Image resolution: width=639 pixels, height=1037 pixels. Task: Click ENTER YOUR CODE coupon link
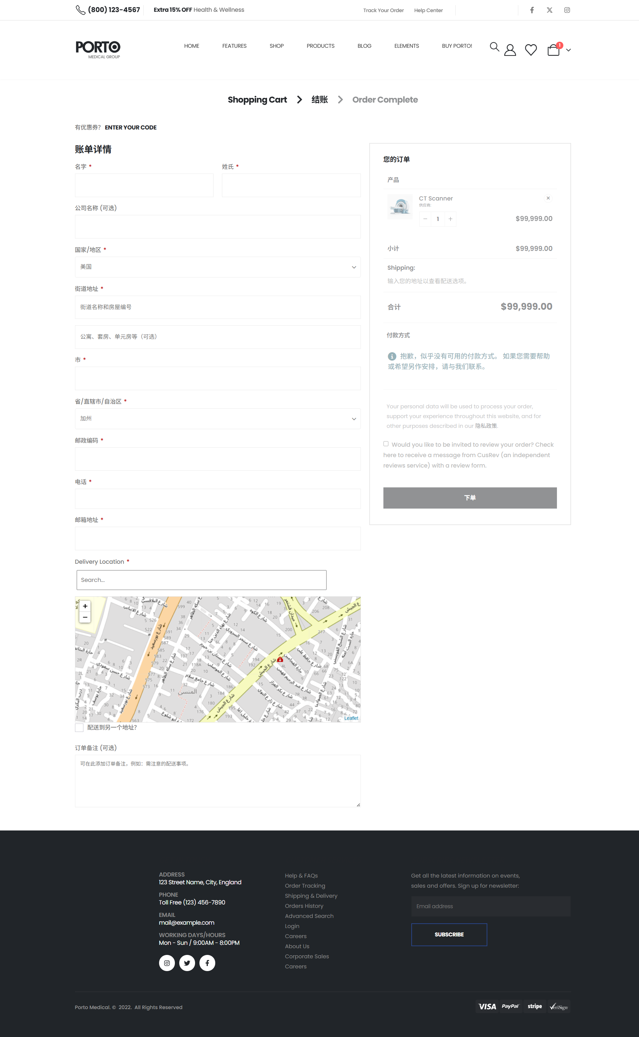pos(130,127)
